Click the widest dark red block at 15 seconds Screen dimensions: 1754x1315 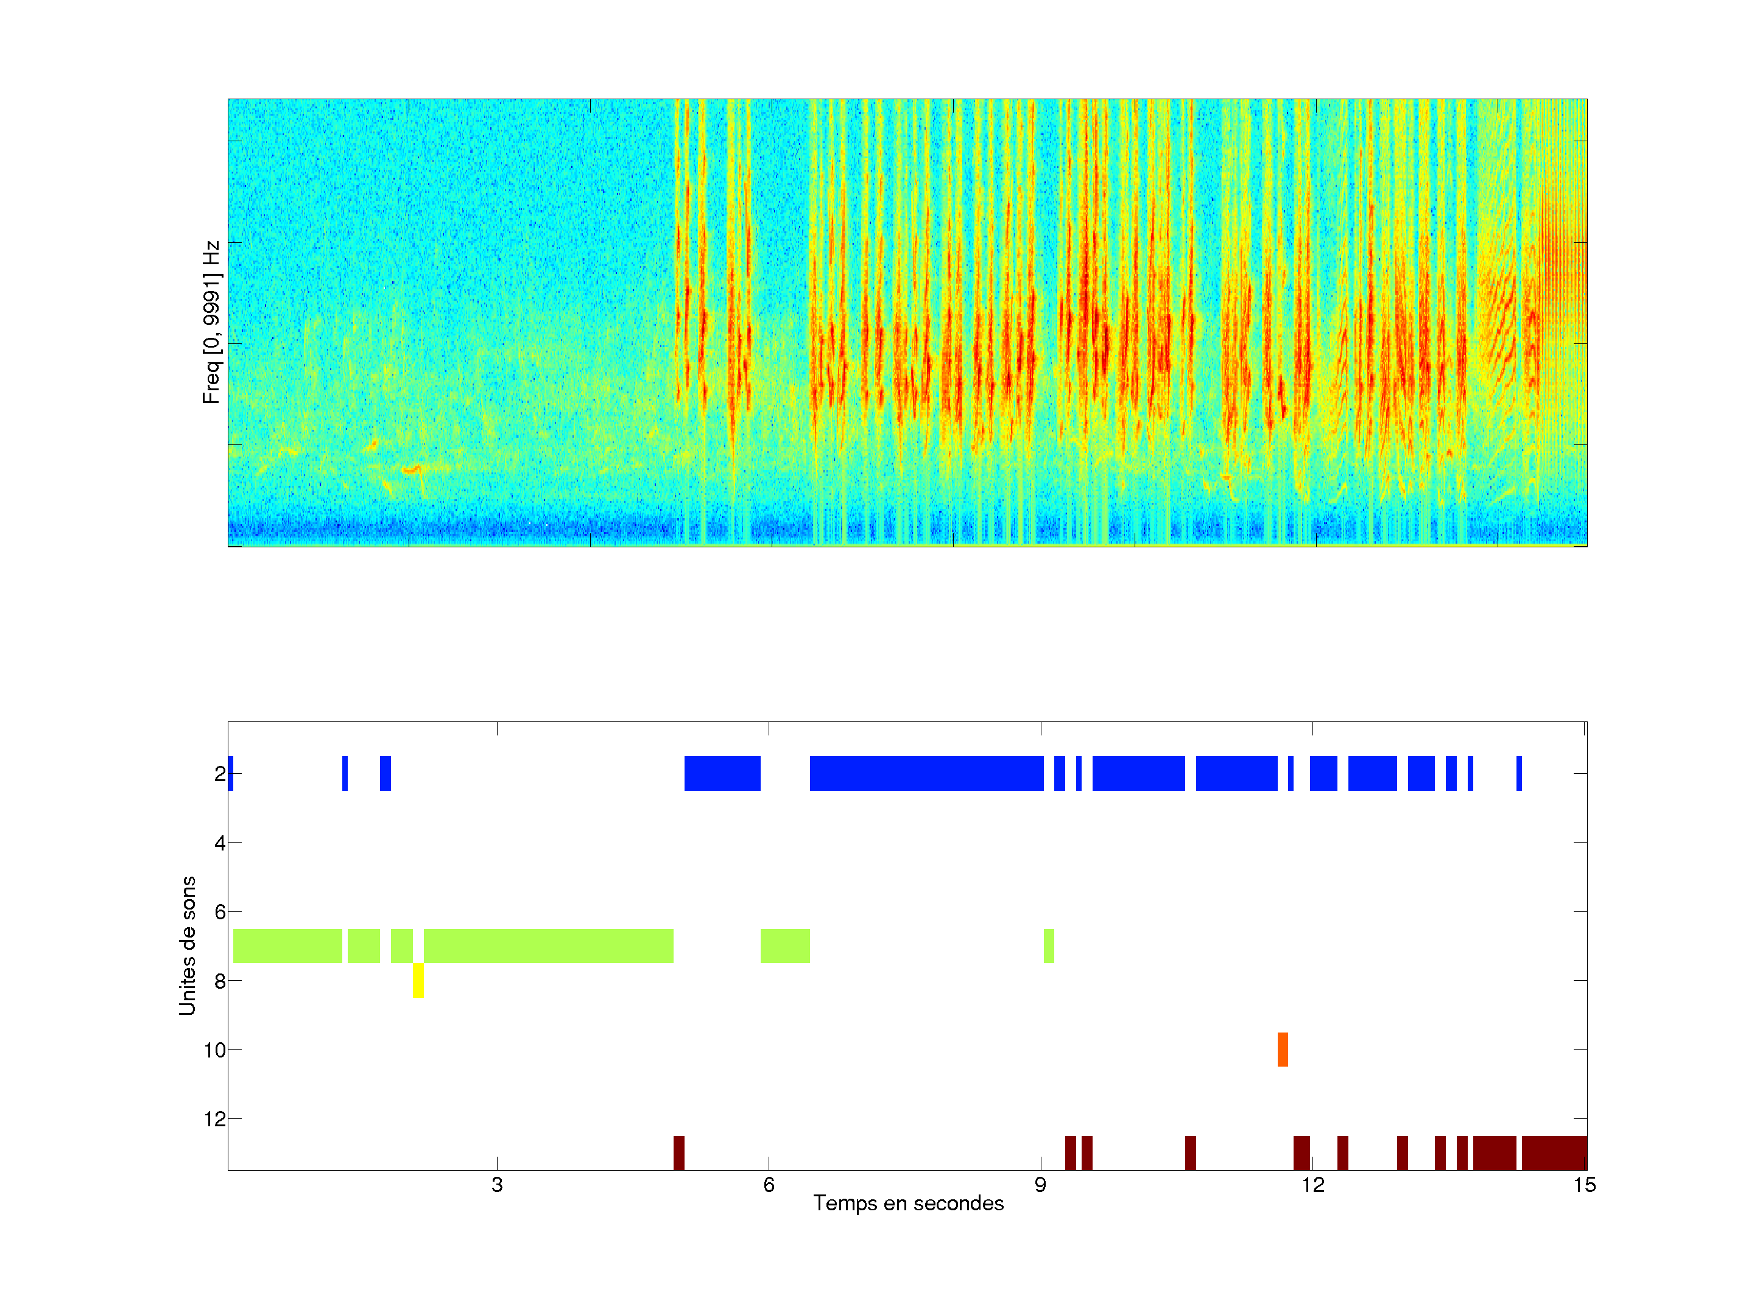tap(1554, 1152)
